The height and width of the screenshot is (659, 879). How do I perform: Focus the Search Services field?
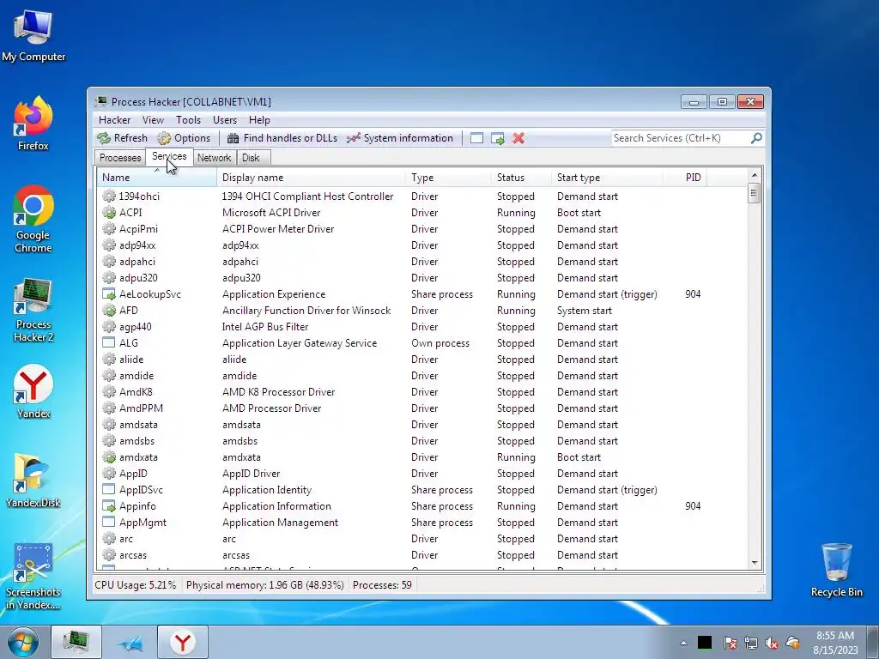click(681, 138)
